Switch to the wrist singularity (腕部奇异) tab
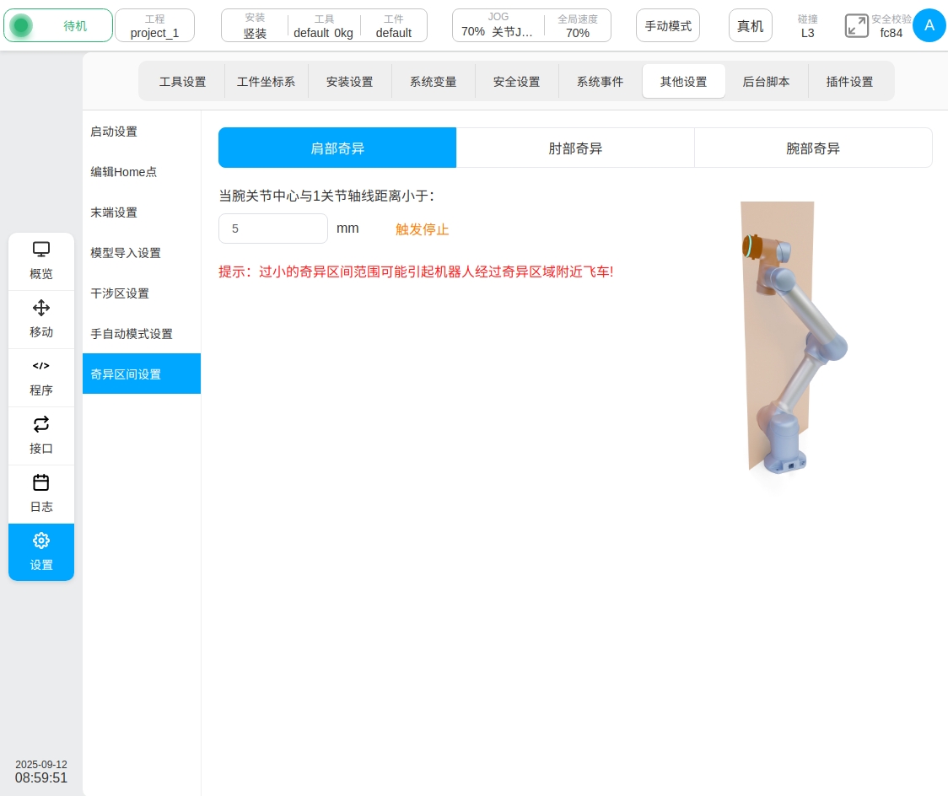The width and height of the screenshot is (948, 796). (813, 148)
